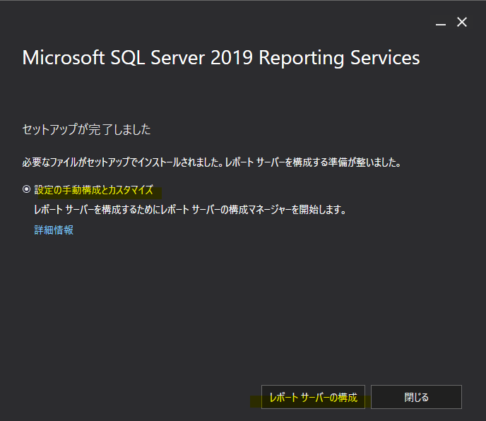Screen dimensions: 486x421
Task: Click the yellow-highlighted レポート サーバーの構成 button
Action: coord(313,397)
